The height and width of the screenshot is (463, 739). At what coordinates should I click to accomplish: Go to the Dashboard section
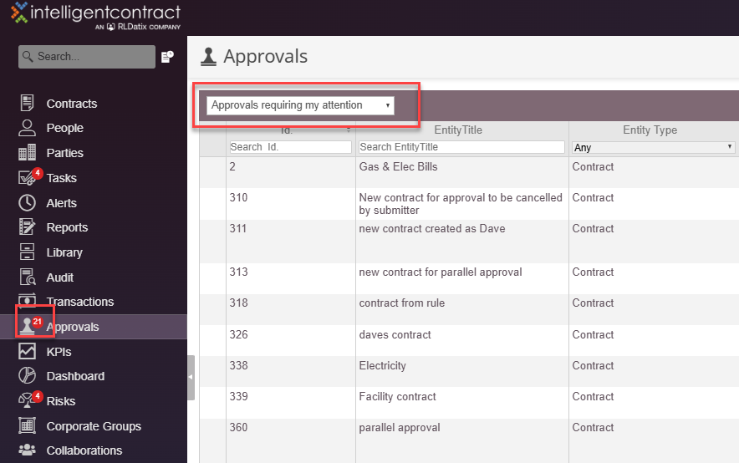(x=75, y=376)
